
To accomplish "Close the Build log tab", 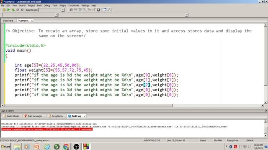I will click(x=85, y=116).
